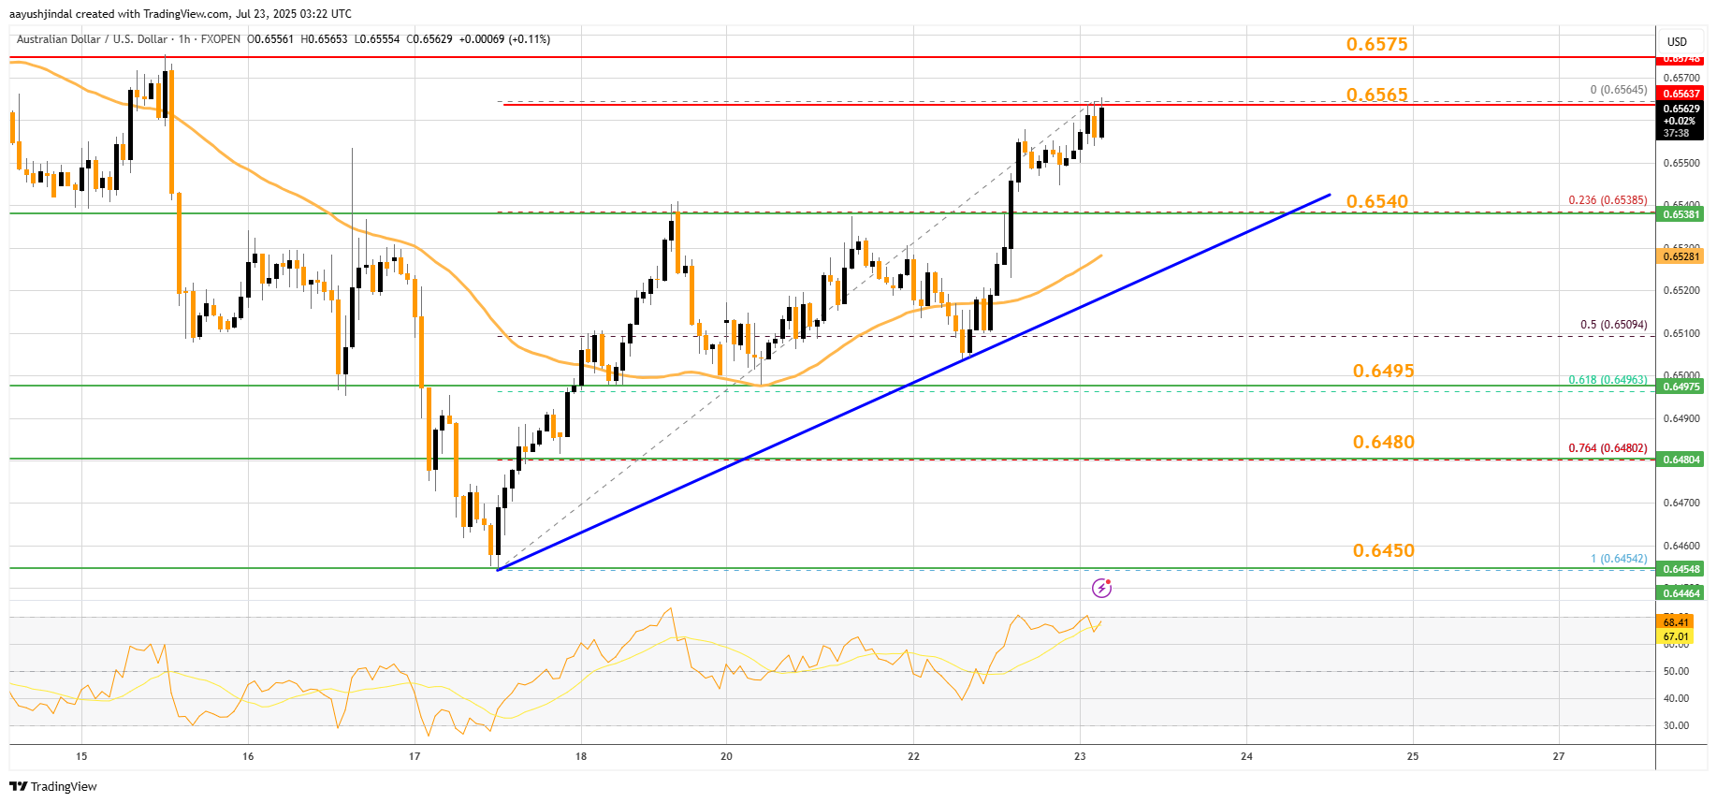Click the green 0.64464 price axis tag
Viewport: 1717px width, 803px height.
point(1681,593)
